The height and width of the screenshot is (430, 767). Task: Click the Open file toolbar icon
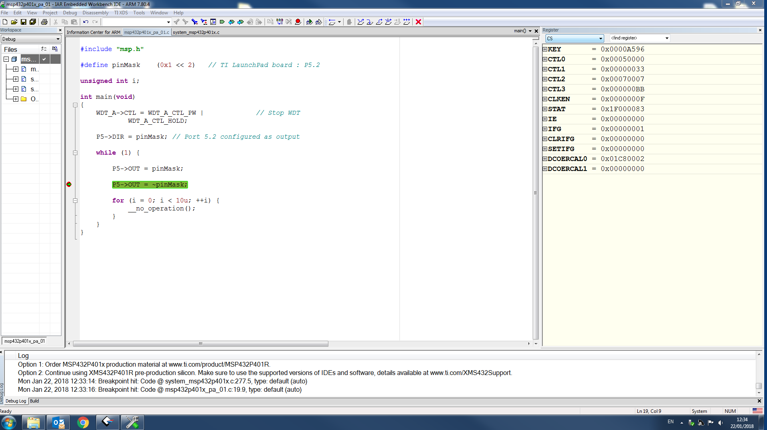(14, 22)
